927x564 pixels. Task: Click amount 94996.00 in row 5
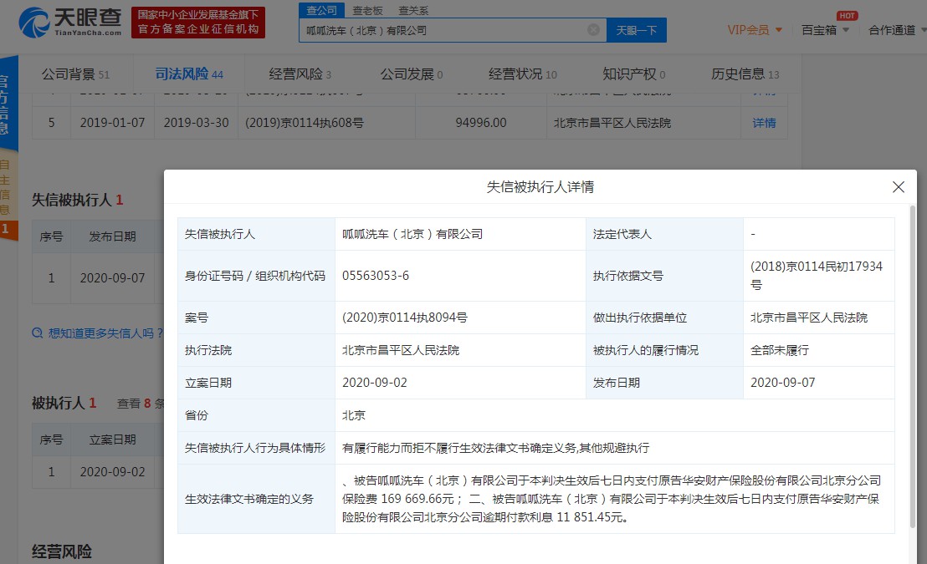[x=480, y=123]
